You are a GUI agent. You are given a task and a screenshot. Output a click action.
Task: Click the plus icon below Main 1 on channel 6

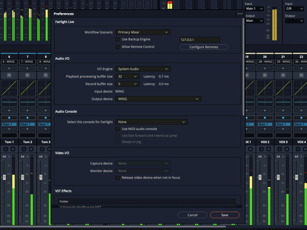coord(9,129)
